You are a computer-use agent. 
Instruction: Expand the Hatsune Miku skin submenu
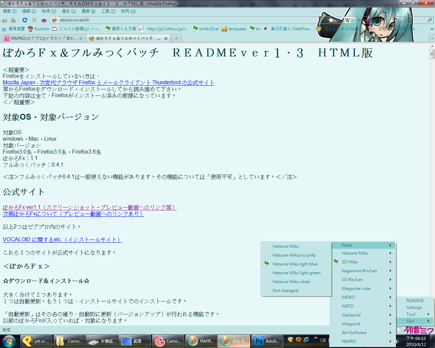tap(363, 253)
